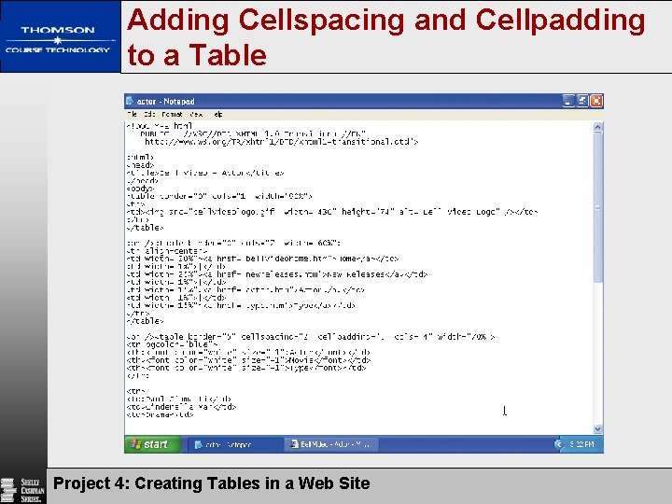
Task: Open the File menu in Notepad
Action: tap(132, 115)
